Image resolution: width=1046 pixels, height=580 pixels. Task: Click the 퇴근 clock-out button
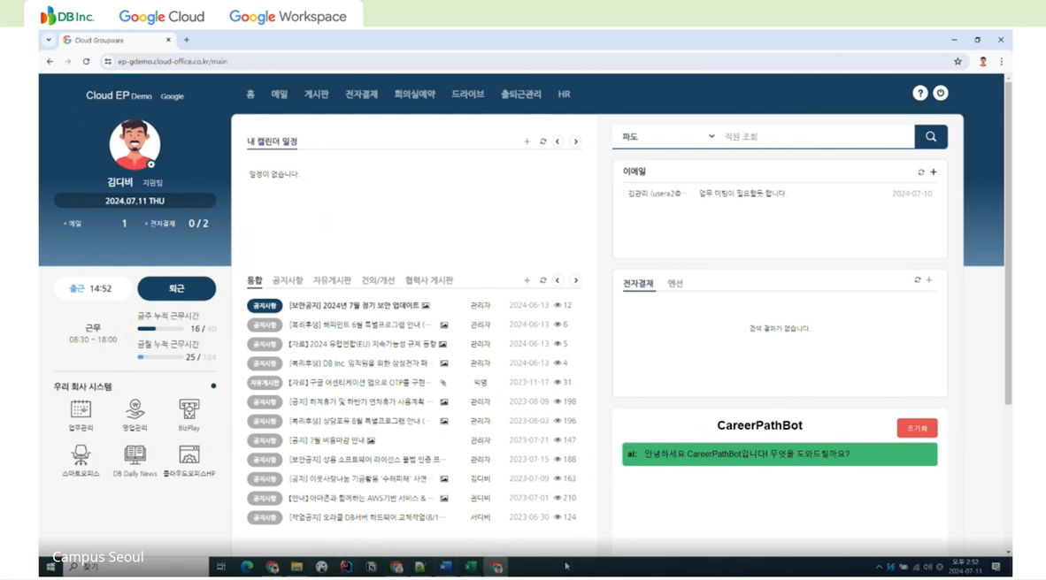(176, 288)
